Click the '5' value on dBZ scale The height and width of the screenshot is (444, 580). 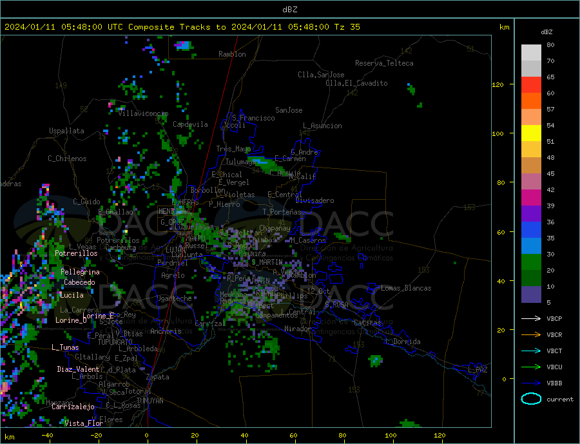point(548,303)
